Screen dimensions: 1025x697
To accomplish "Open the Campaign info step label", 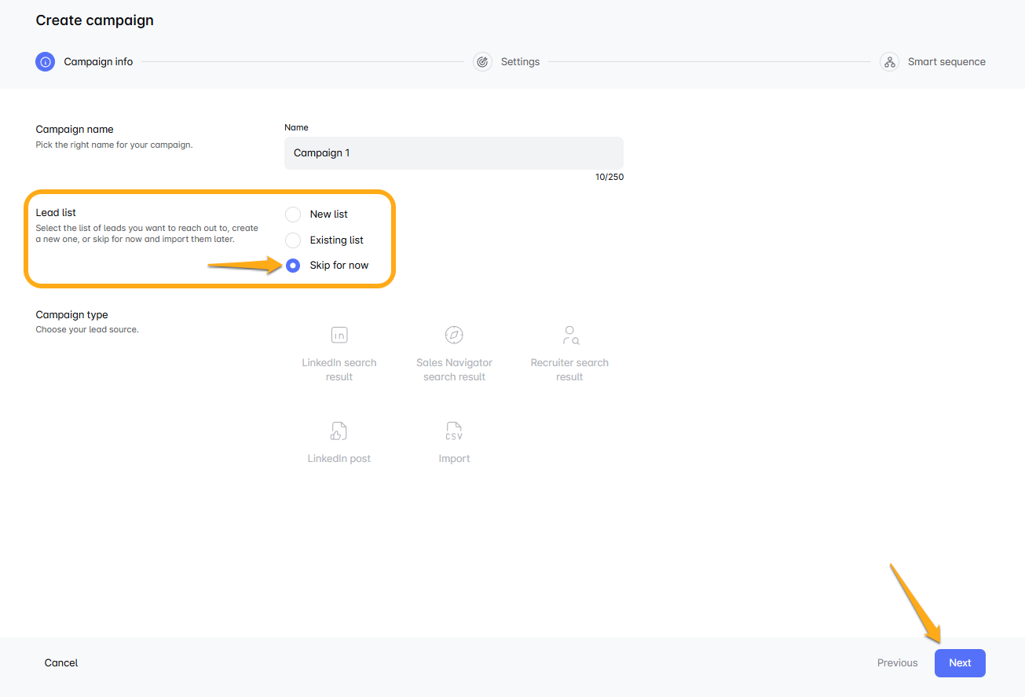I will pyautogui.click(x=98, y=62).
